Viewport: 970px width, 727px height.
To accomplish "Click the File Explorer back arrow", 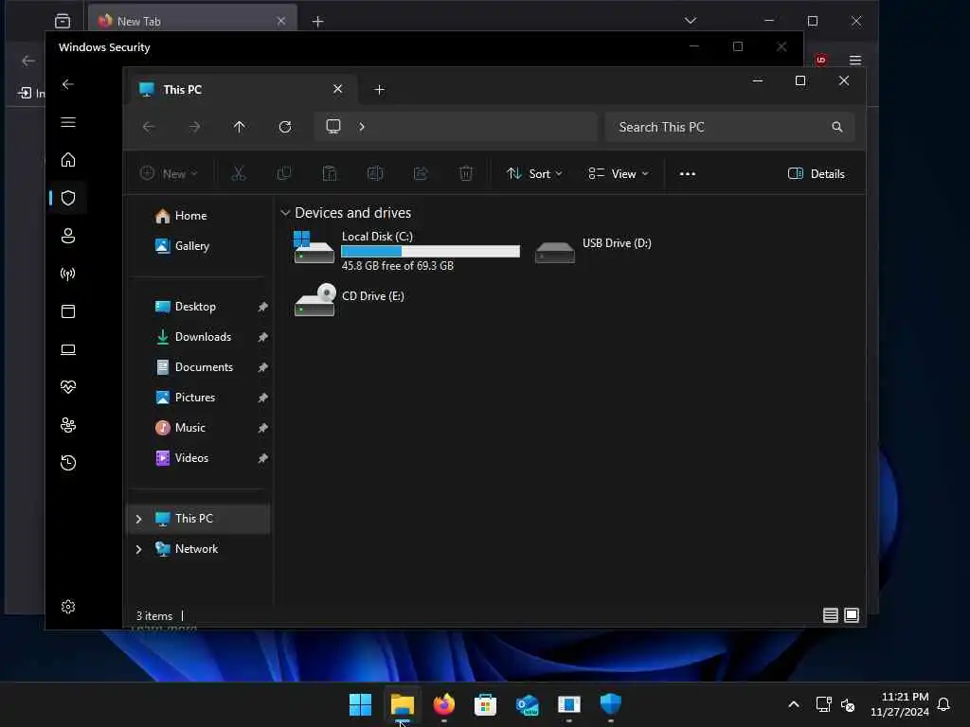I will [149, 127].
